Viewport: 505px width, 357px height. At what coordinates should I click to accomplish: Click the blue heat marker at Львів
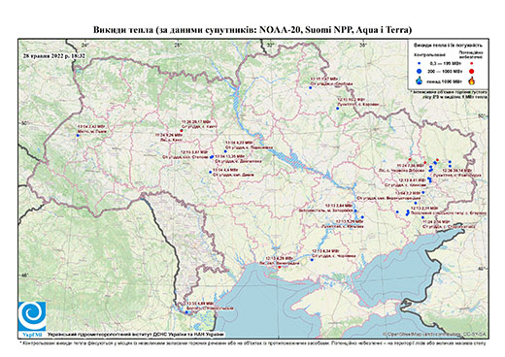[78, 136]
